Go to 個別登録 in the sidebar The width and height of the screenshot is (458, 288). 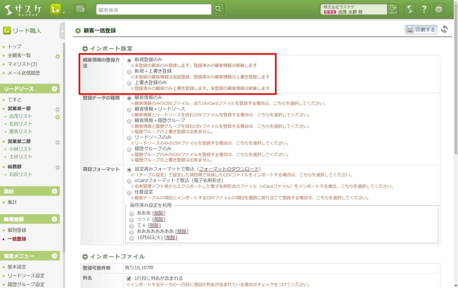pyautogui.click(x=17, y=230)
